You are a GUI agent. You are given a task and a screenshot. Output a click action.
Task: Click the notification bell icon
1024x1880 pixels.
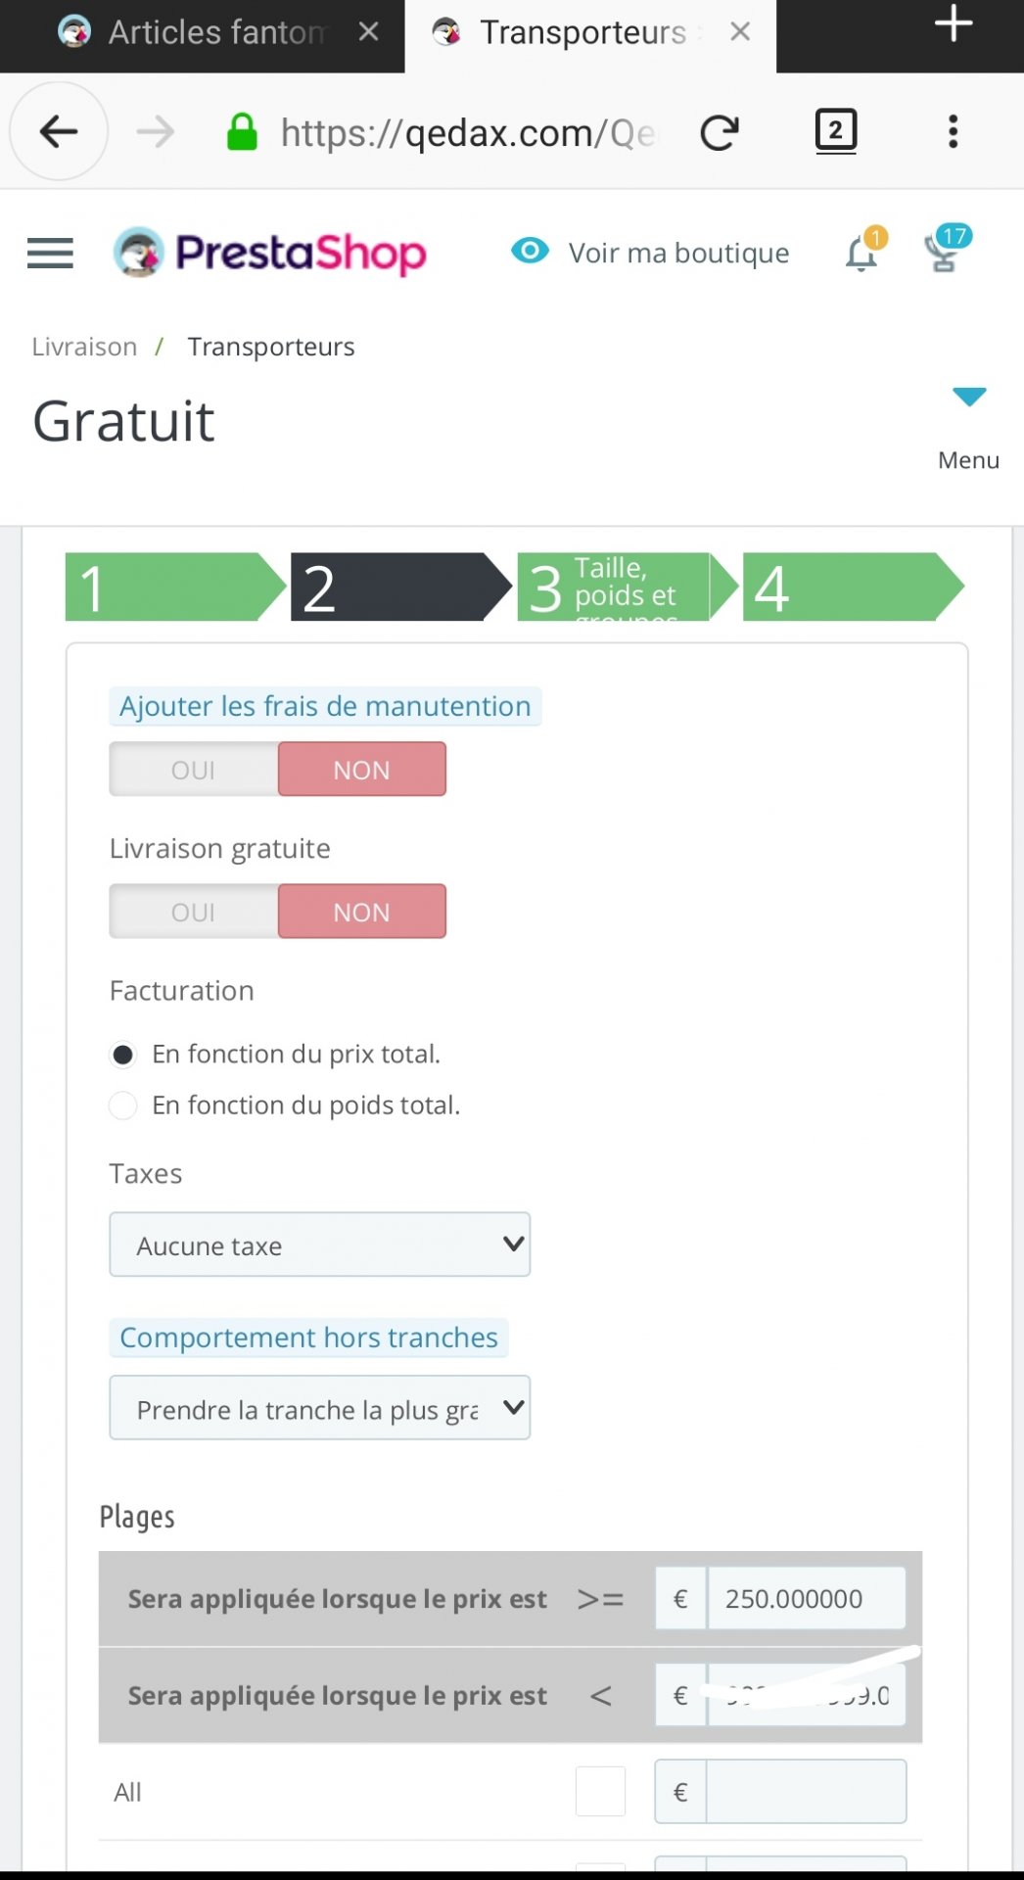(x=862, y=252)
